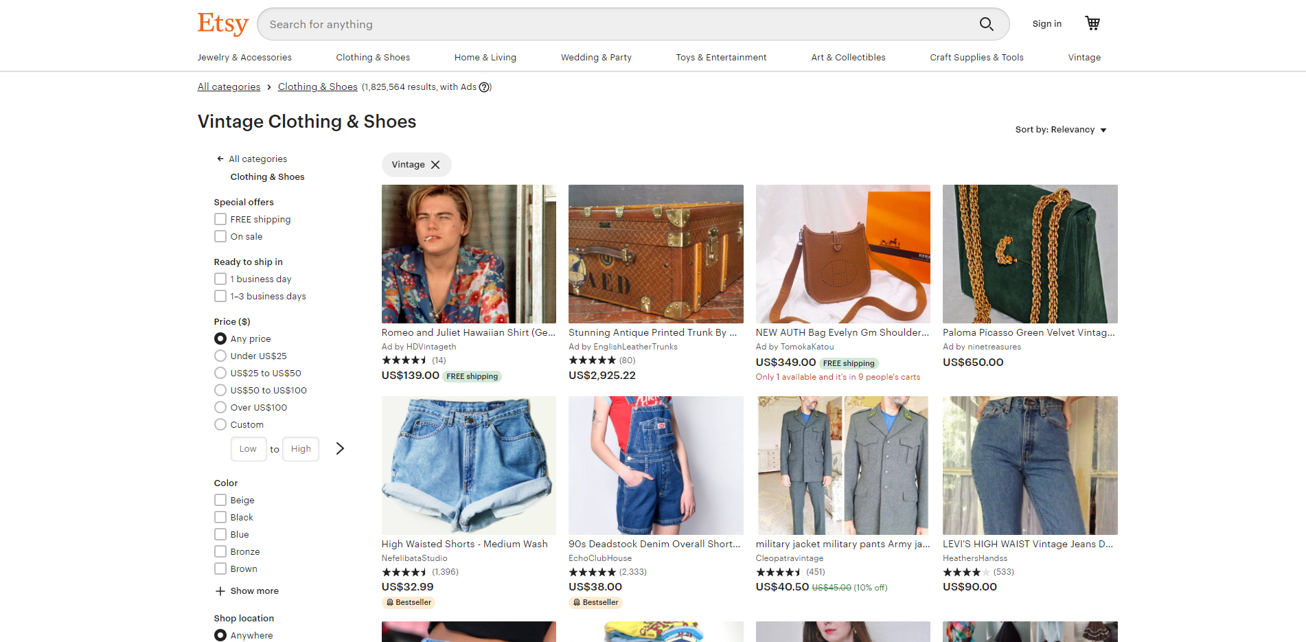The image size is (1306, 642).
Task: Click the EchoClubHouse shop name
Action: 600,558
